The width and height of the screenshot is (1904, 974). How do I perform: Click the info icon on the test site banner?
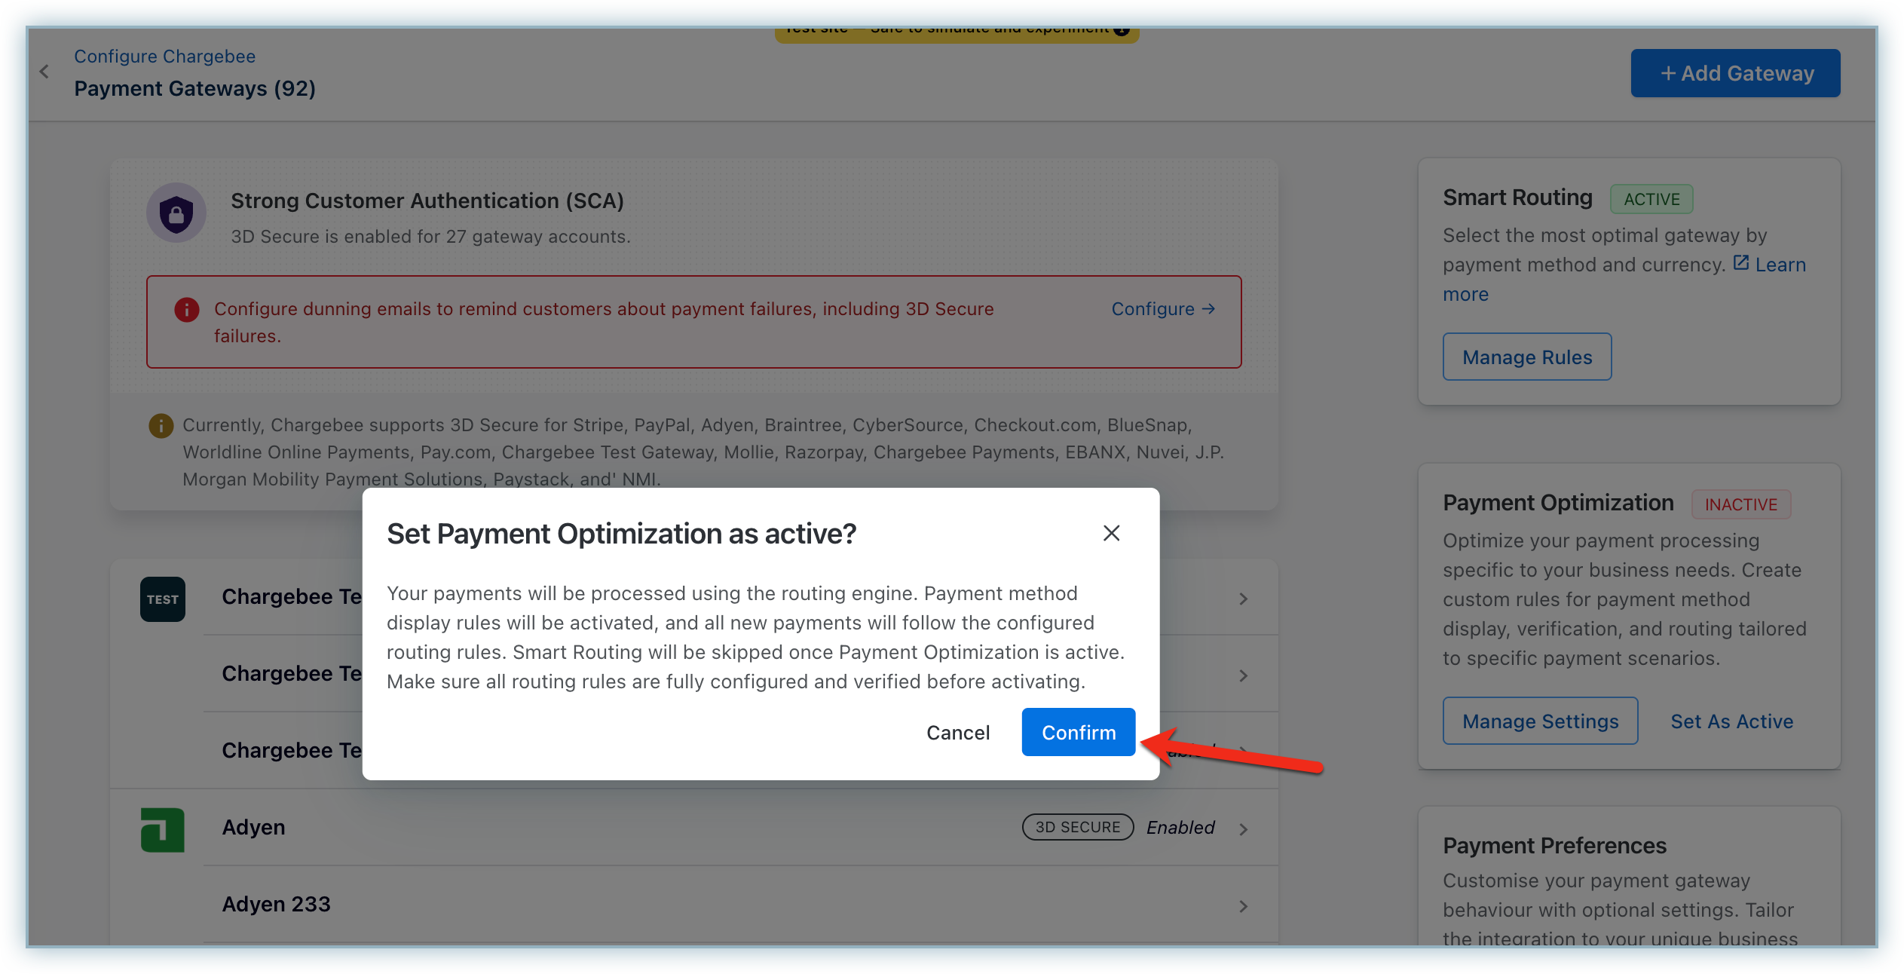tap(1122, 30)
